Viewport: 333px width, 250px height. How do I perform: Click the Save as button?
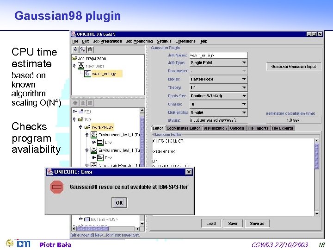coord(257,224)
